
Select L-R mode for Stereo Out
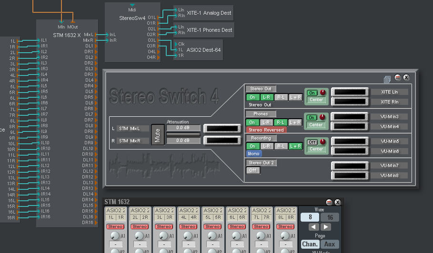click(x=266, y=97)
